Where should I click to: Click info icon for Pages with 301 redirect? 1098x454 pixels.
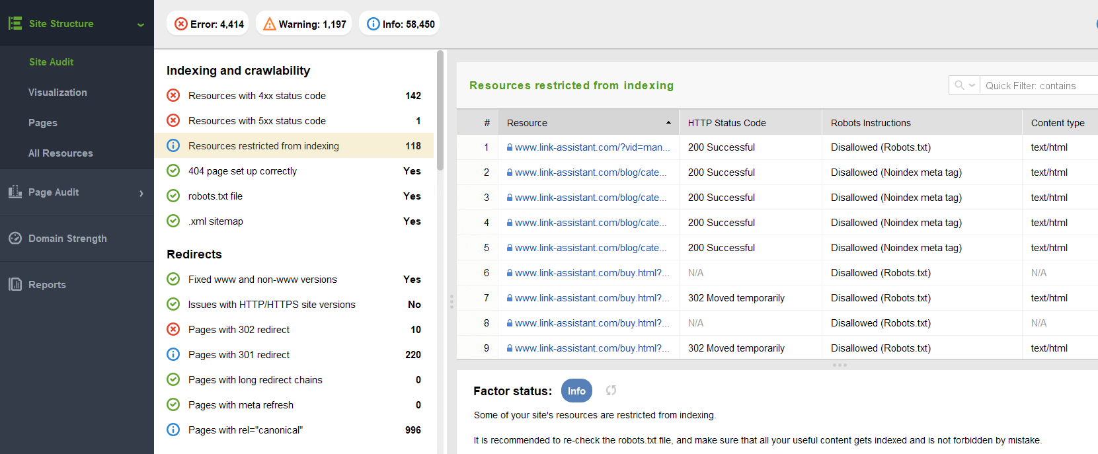pyautogui.click(x=173, y=354)
